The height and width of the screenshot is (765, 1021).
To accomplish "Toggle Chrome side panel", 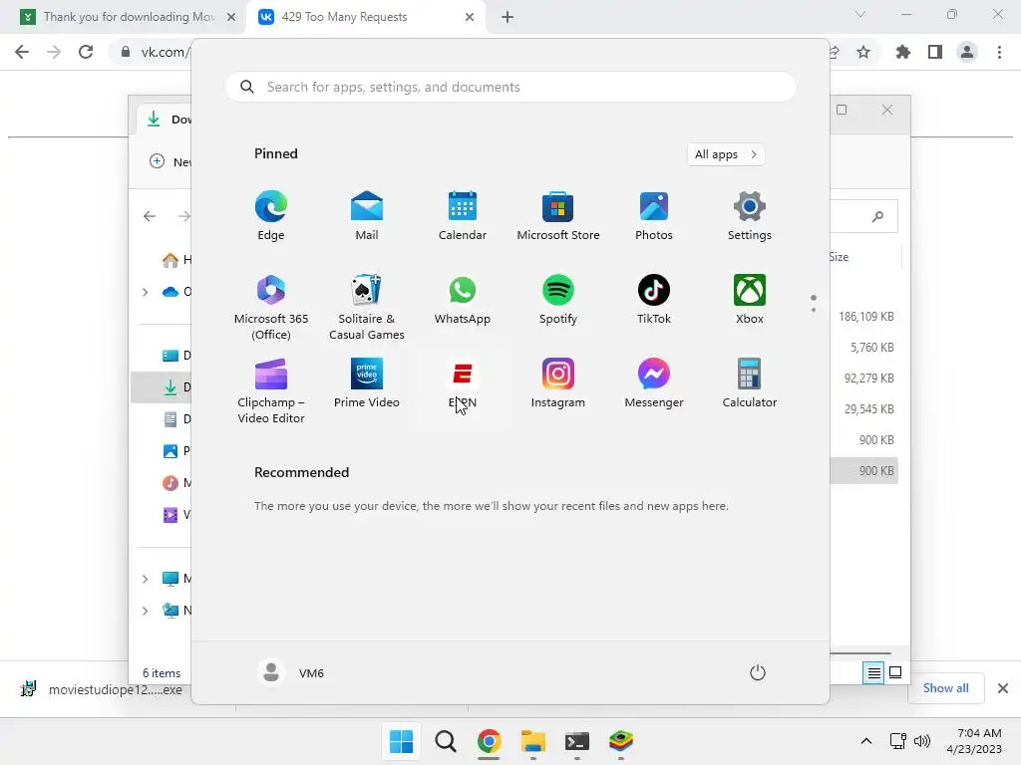I will coord(935,52).
